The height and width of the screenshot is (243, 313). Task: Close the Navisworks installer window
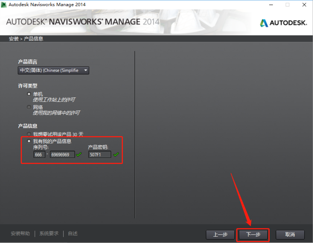pyautogui.click(x=304, y=5)
